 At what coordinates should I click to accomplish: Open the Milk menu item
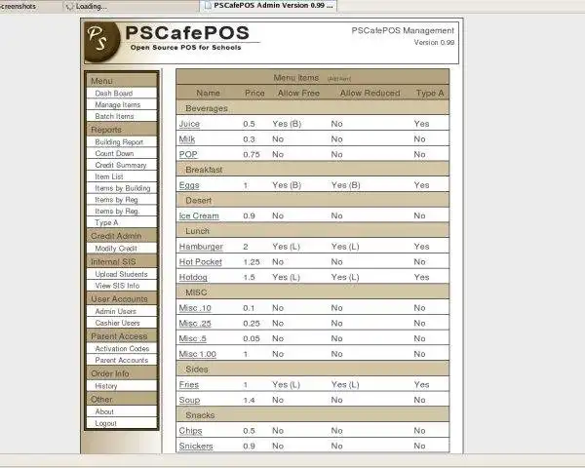187,139
